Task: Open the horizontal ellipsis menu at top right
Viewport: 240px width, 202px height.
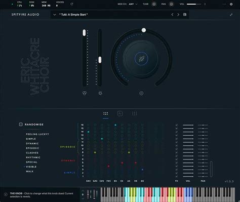Action: [224, 4]
